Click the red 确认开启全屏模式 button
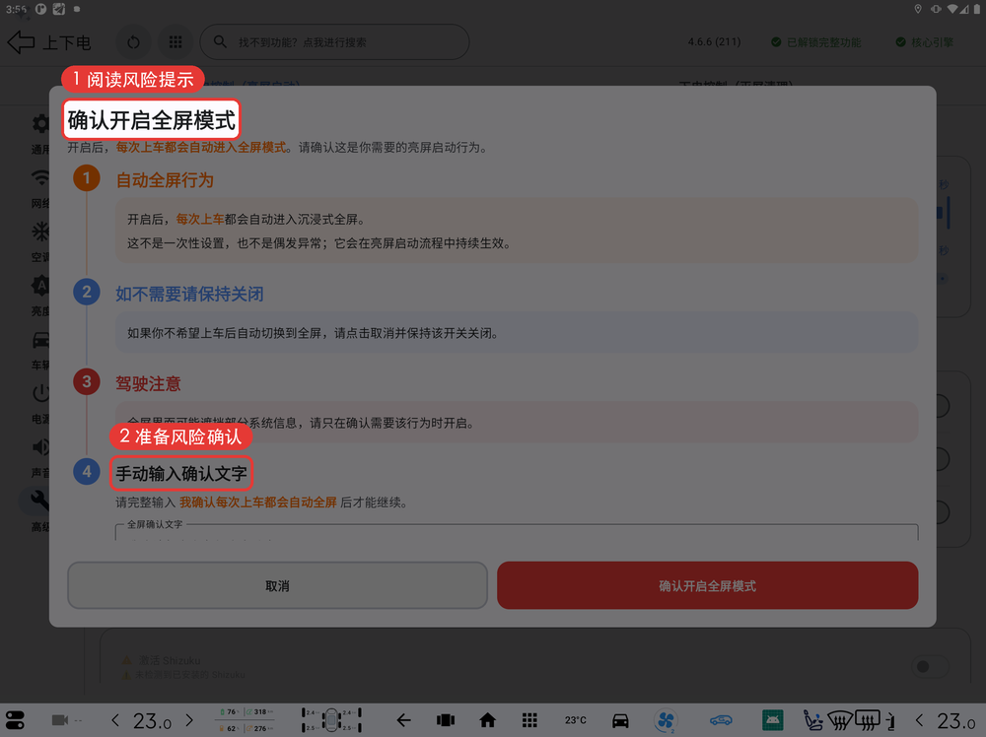 707,585
